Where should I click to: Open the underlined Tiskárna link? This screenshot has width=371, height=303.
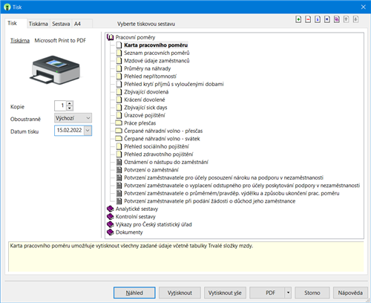pyautogui.click(x=20, y=41)
